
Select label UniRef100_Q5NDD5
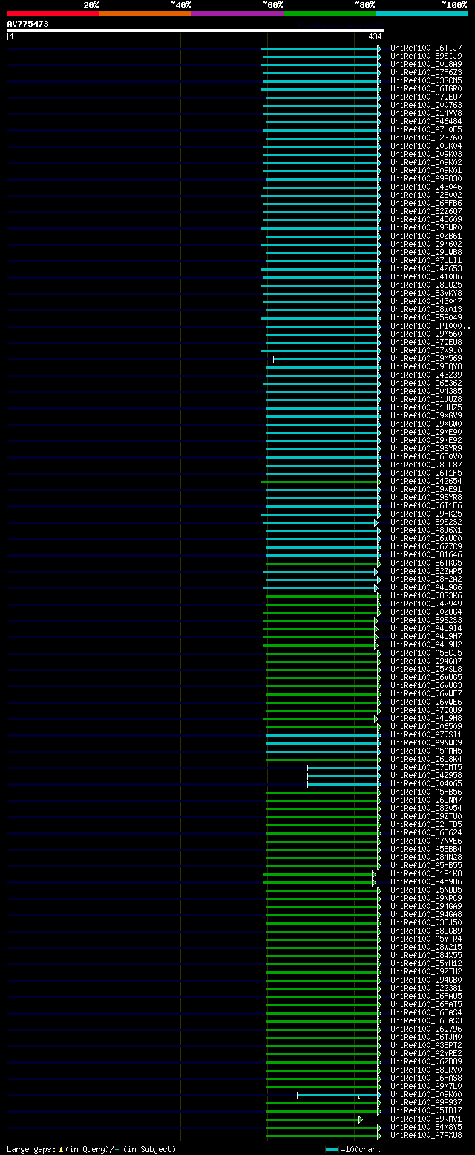pos(426,890)
